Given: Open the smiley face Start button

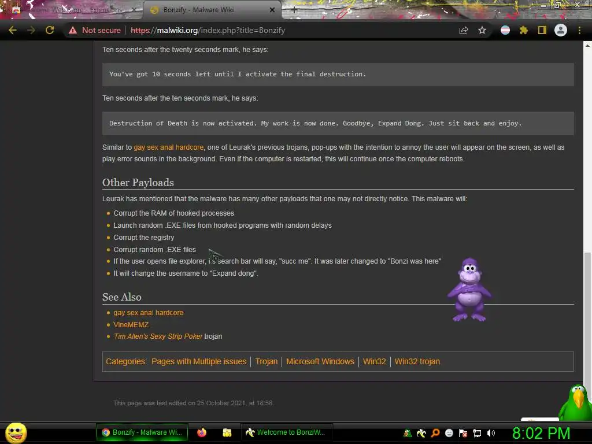Looking at the screenshot, I should (x=16, y=433).
